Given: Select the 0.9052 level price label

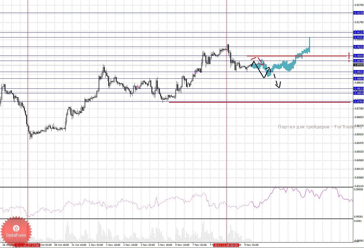Looking at the screenshot, I should (359, 47).
